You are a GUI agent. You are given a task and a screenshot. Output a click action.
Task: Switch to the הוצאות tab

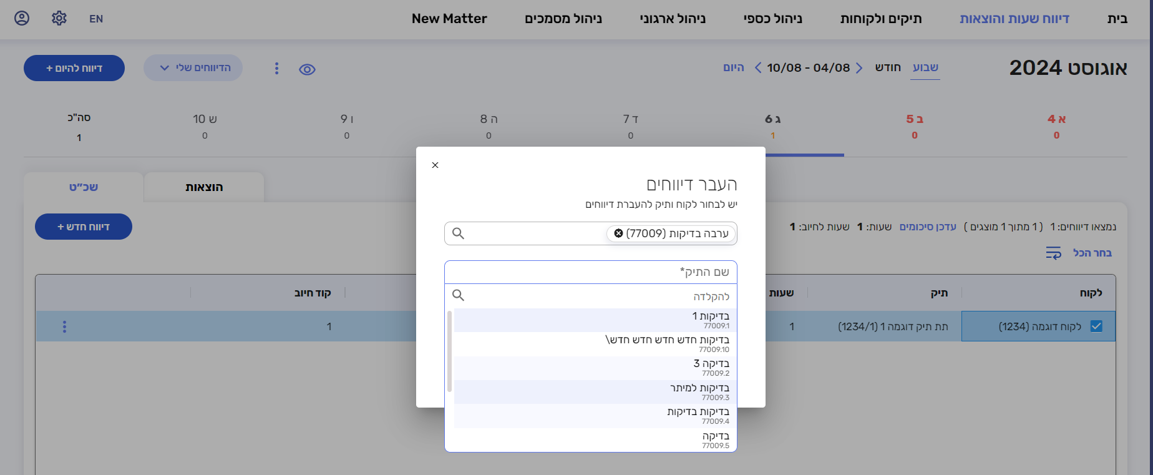tap(204, 187)
